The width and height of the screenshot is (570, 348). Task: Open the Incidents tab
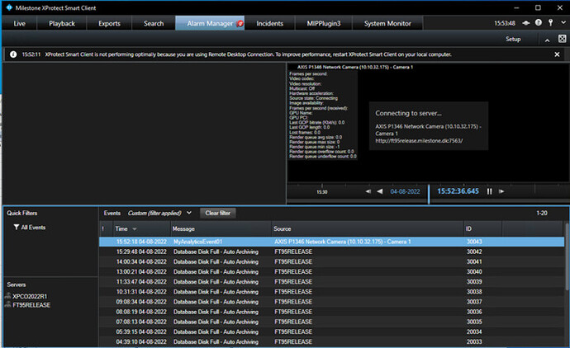click(270, 24)
